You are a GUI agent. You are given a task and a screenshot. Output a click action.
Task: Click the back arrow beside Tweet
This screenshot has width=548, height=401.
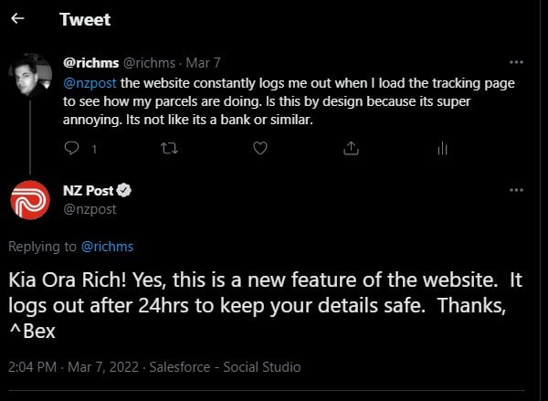point(18,19)
